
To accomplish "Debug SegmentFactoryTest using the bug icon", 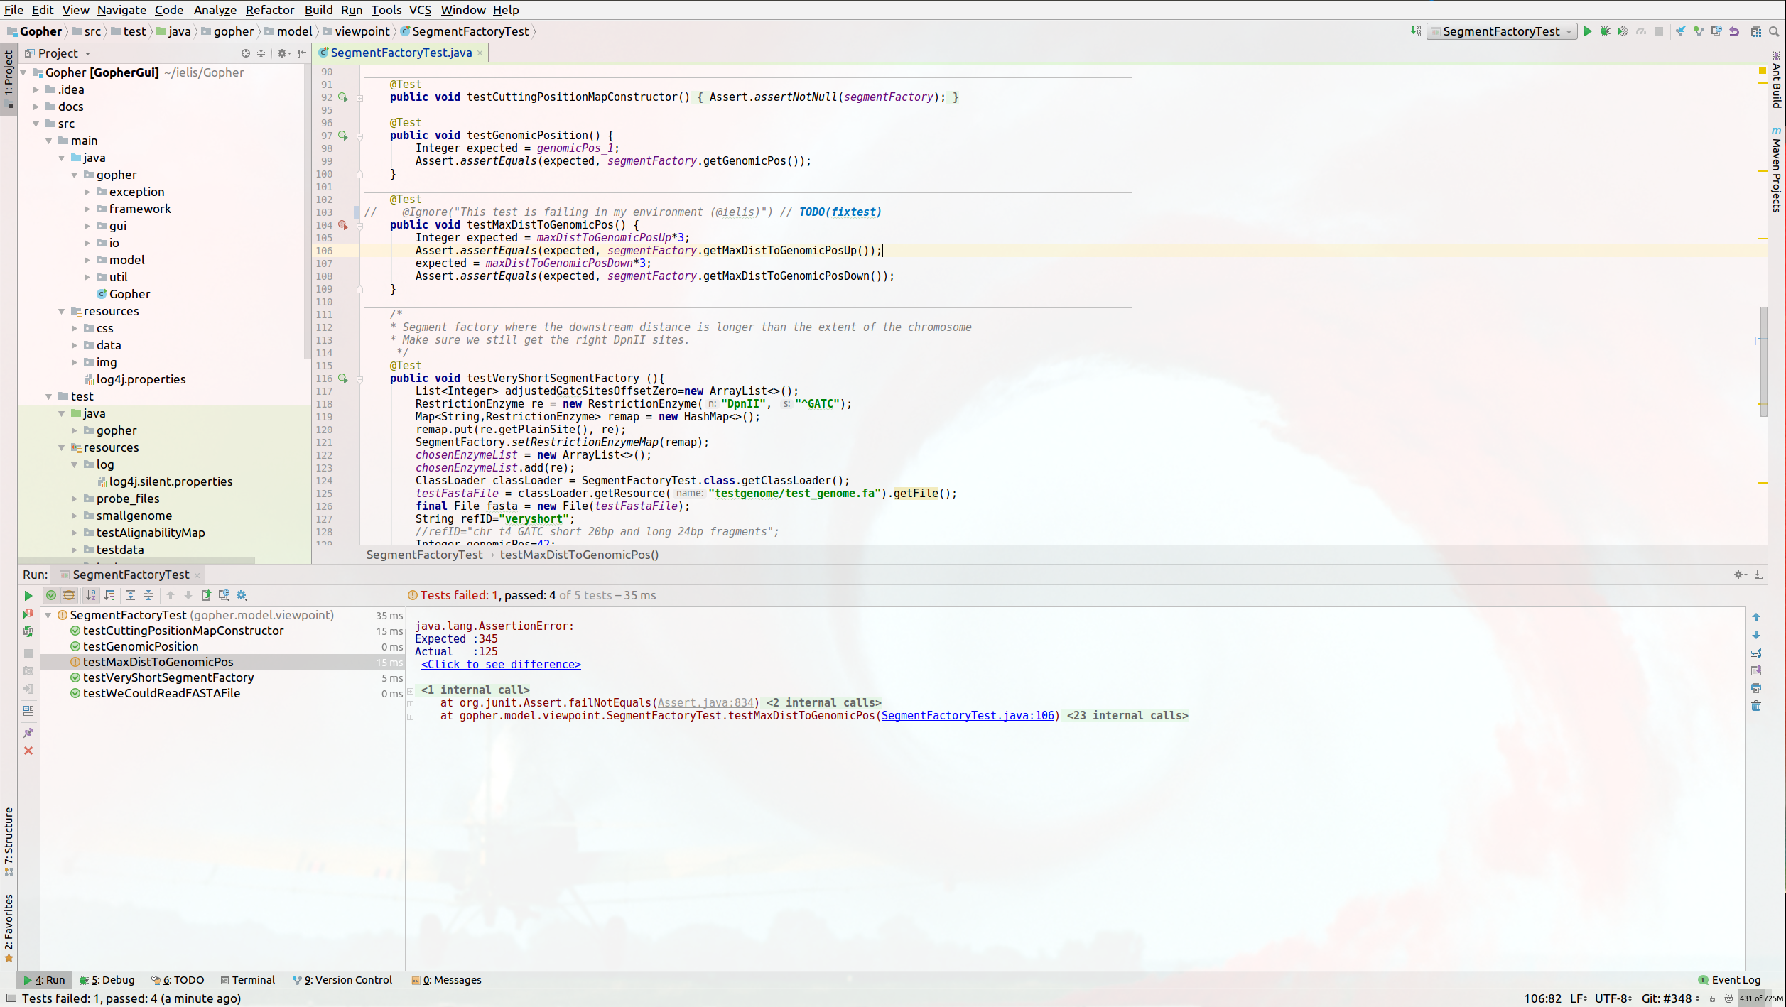I will (1605, 31).
